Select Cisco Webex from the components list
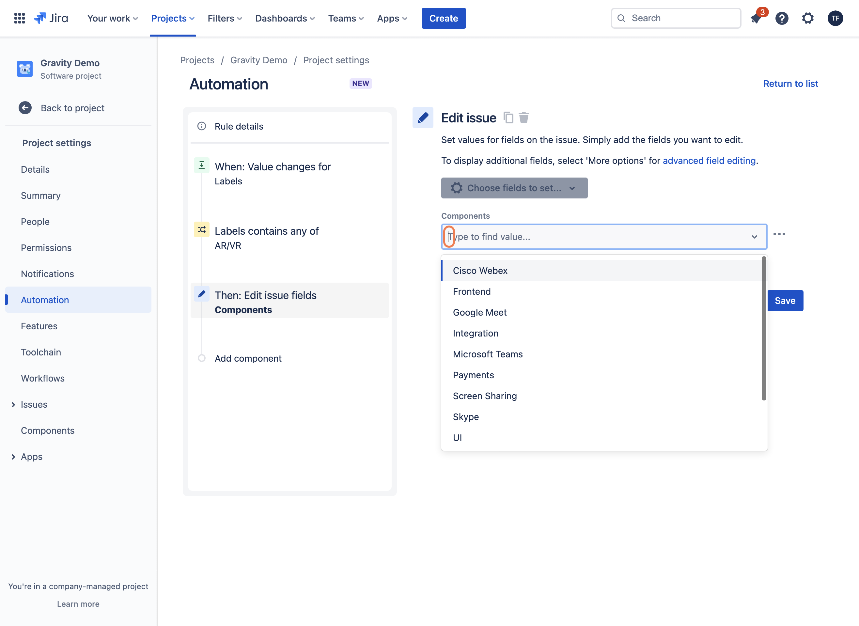 [x=602, y=271]
